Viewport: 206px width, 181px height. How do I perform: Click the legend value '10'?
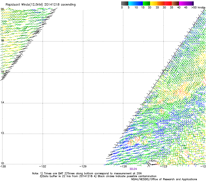pos(136,8)
